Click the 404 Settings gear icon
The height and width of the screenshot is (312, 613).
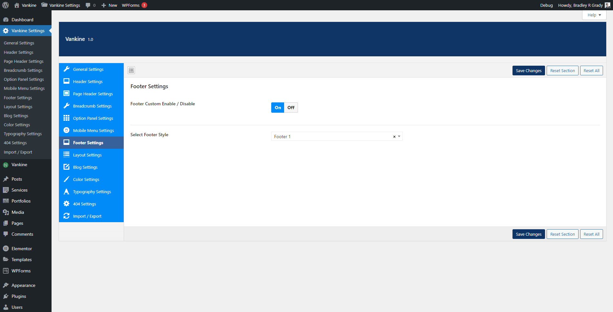66,204
